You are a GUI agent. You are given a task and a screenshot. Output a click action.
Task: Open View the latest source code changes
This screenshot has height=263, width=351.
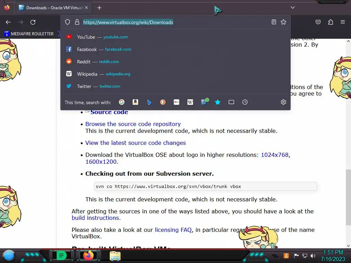coord(135,143)
